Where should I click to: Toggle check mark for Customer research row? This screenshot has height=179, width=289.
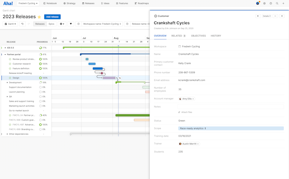[x=10, y=64]
